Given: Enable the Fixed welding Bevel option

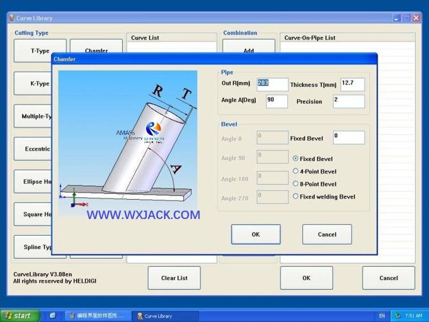Looking at the screenshot, I should [295, 196].
